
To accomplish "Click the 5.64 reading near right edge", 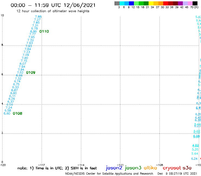I will click(x=195, y=154).
